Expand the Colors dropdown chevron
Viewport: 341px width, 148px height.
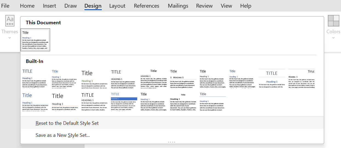(333, 38)
